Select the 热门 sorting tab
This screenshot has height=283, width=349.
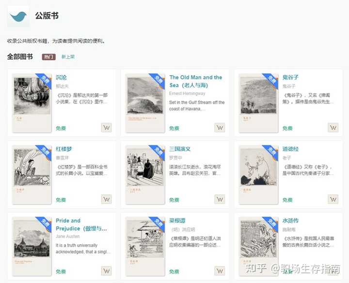pos(49,57)
